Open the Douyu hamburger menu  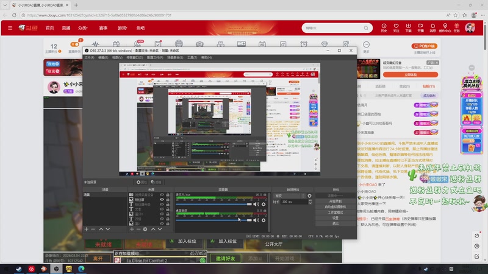coord(10,28)
